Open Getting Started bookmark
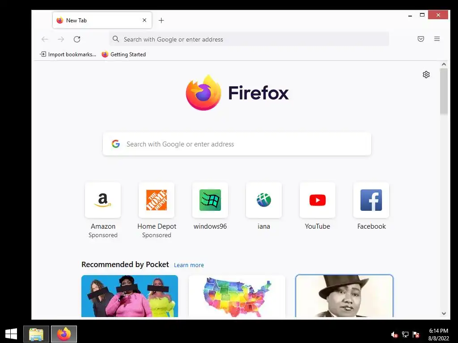Screen dimensions: 458x343 click(x=123, y=54)
